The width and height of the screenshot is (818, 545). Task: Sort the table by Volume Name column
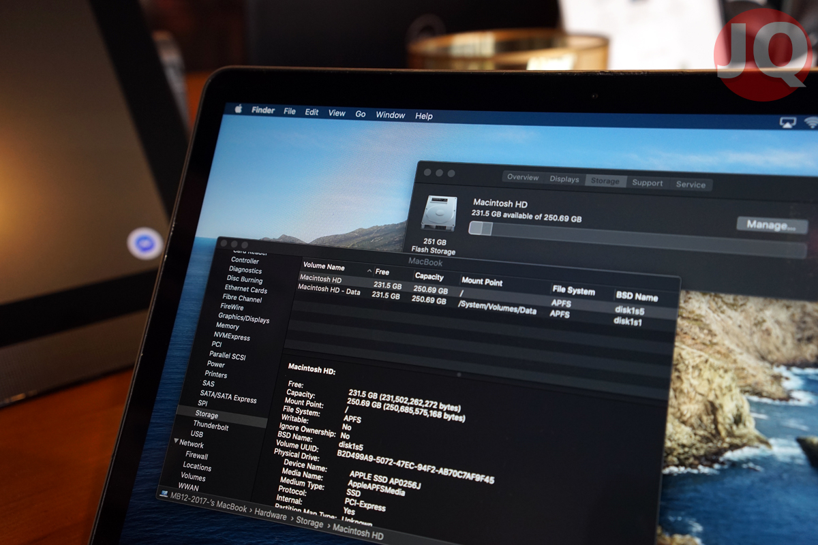tap(324, 267)
